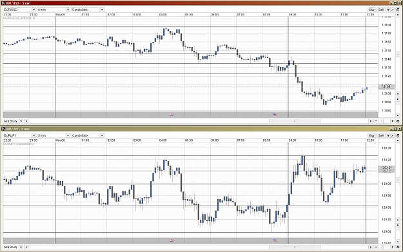
Task: Click the horizontal zoom-out minus under the EUR/JPY chart
Action: [x=376, y=247]
